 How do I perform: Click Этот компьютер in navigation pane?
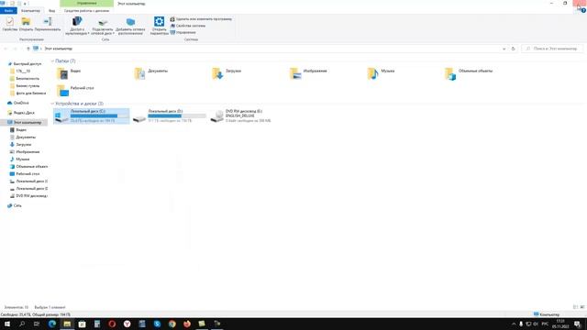[28, 122]
